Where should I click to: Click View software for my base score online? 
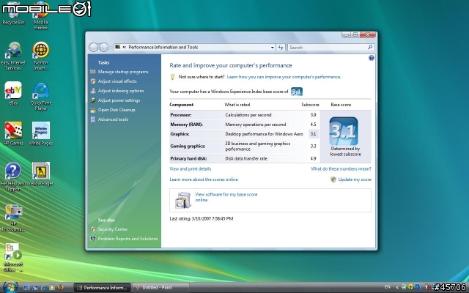tap(226, 197)
